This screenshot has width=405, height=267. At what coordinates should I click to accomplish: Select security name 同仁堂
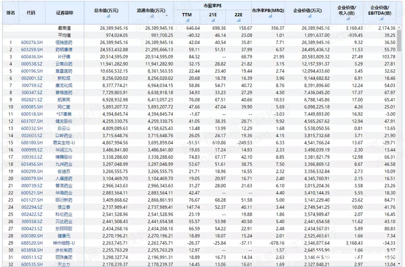coord(64,107)
